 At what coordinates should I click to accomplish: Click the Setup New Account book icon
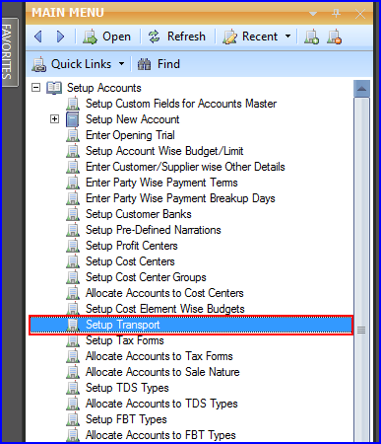pyautogui.click(x=73, y=119)
